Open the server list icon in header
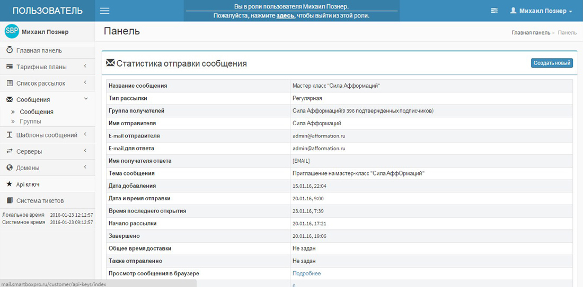This screenshot has height=287, width=583. (x=494, y=11)
